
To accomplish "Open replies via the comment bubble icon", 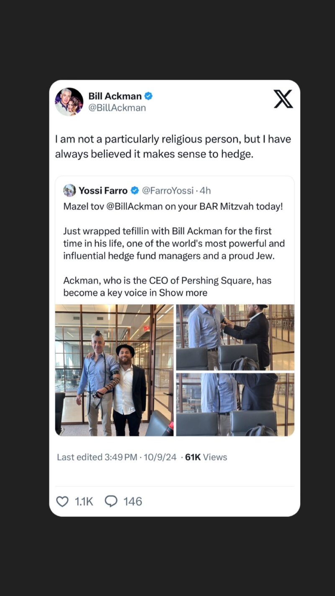I will [x=111, y=501].
